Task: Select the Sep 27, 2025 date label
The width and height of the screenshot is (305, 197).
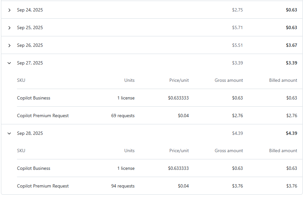Action: coord(30,63)
